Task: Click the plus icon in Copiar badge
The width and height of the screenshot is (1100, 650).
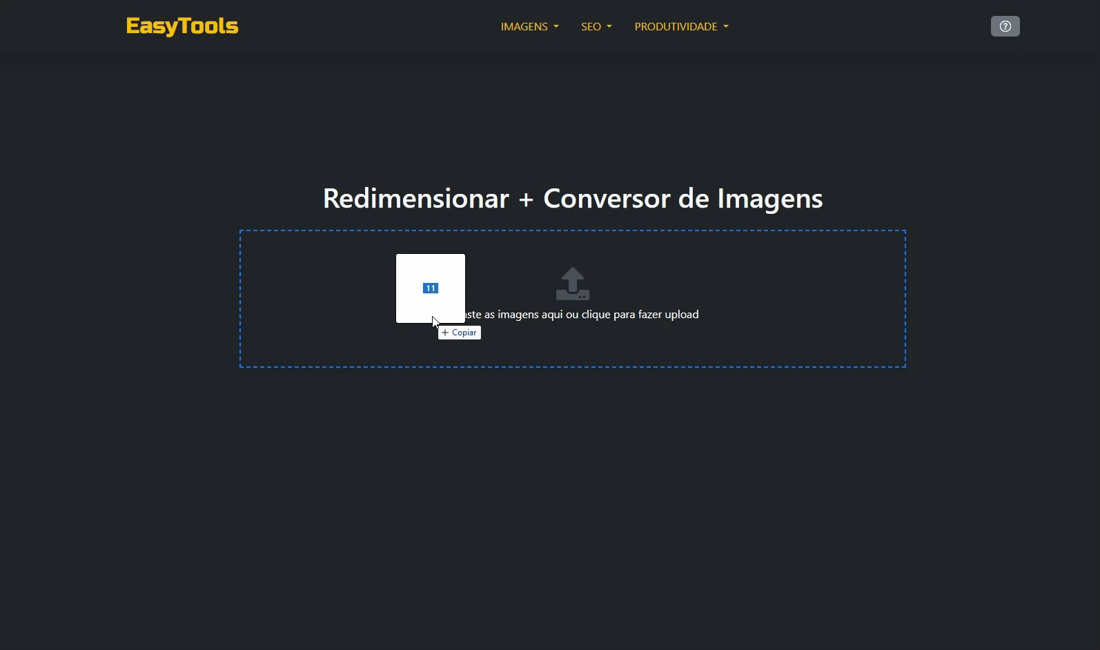Action: [x=445, y=333]
